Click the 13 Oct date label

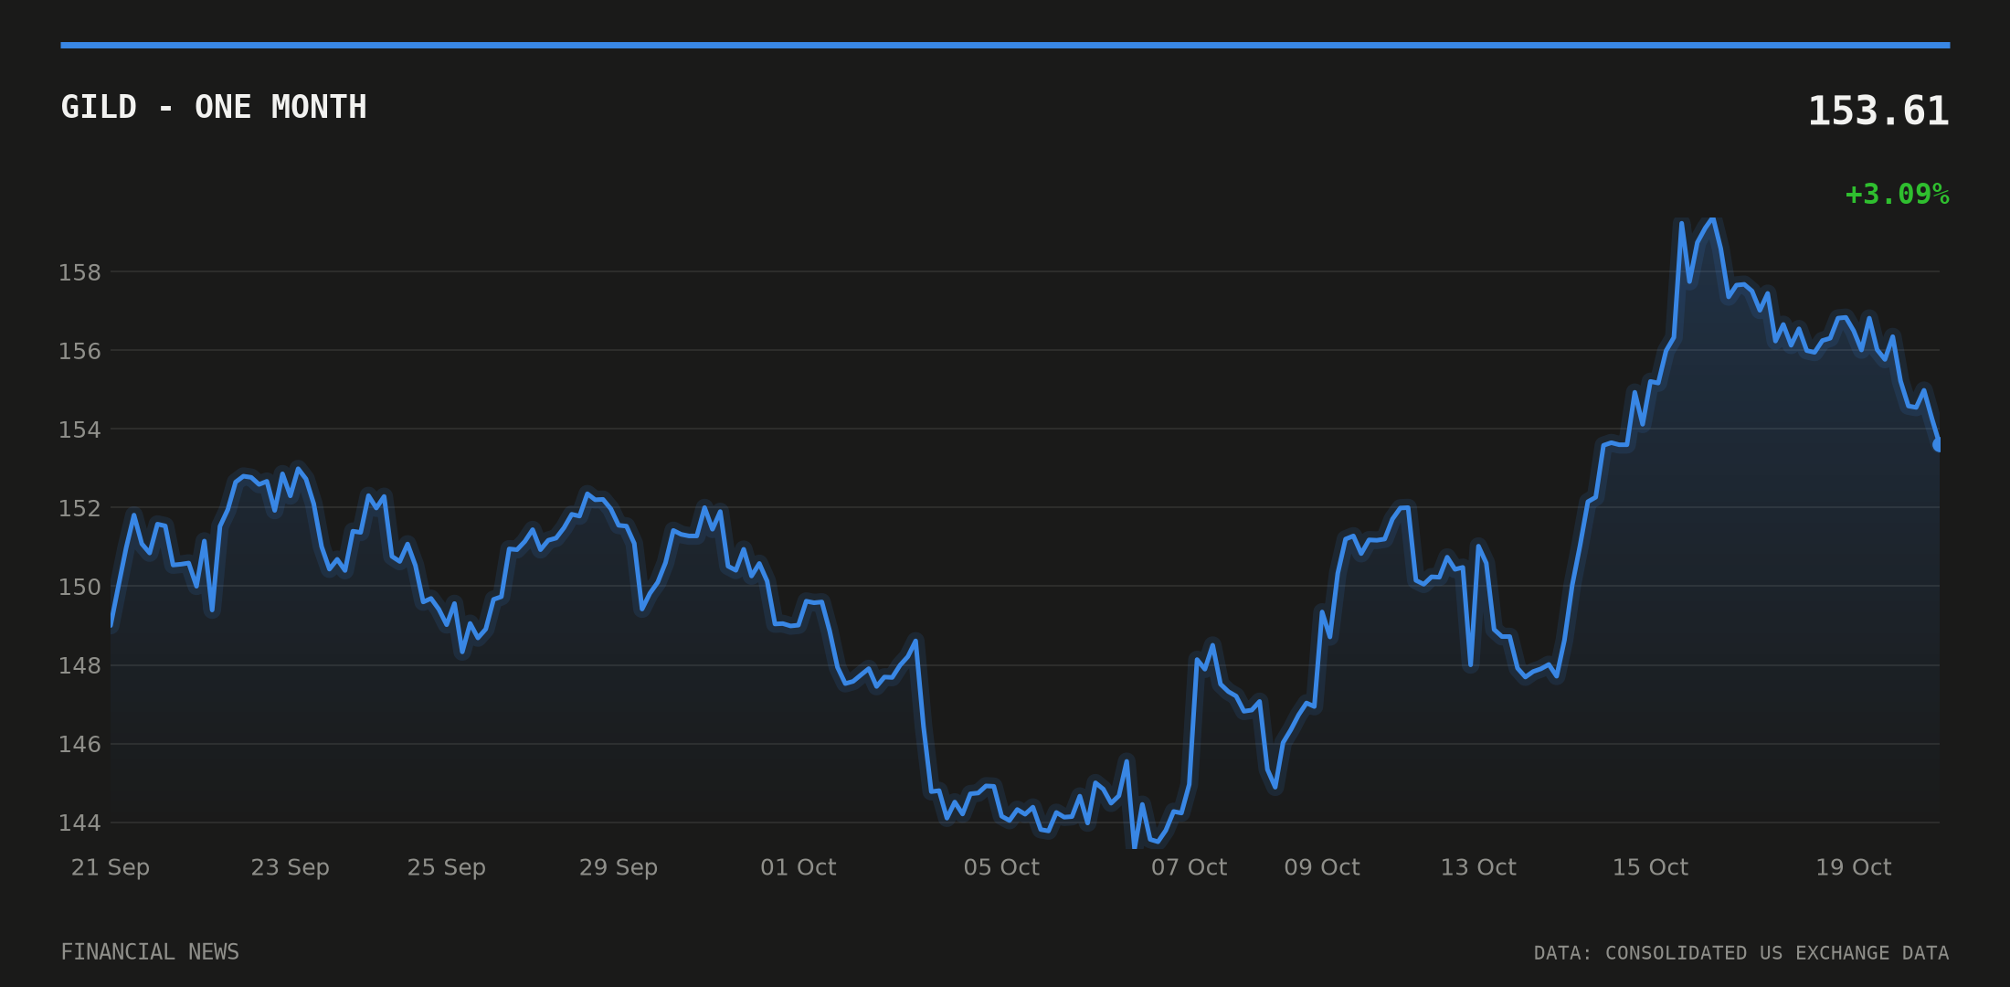[1478, 867]
